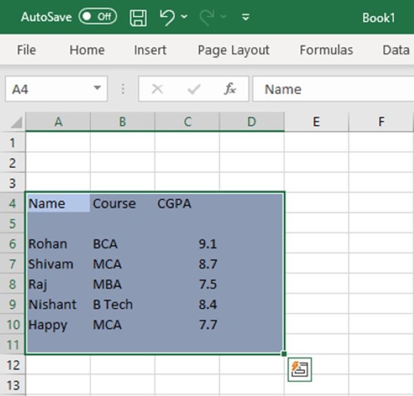
Task: Open the Quick Analysis icon below selection
Action: tap(300, 368)
